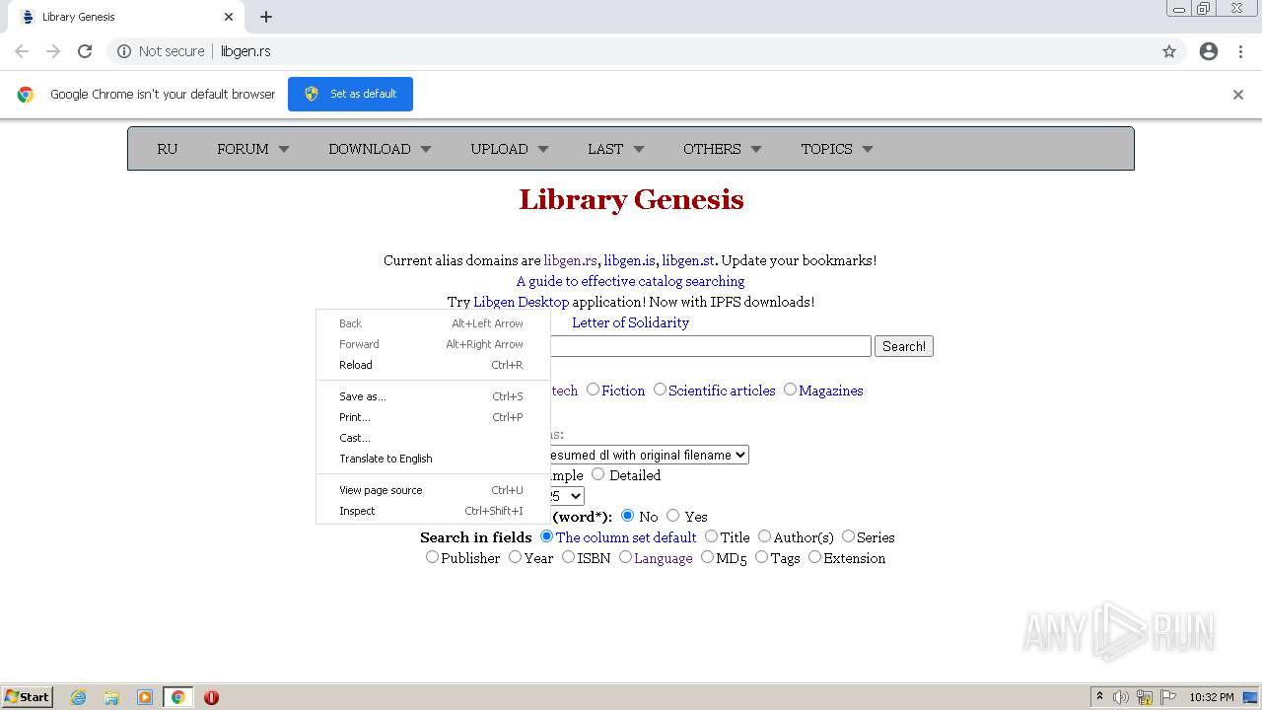Select Author(s) search field radio
Screen dimensions: 1262x710
[x=764, y=536]
